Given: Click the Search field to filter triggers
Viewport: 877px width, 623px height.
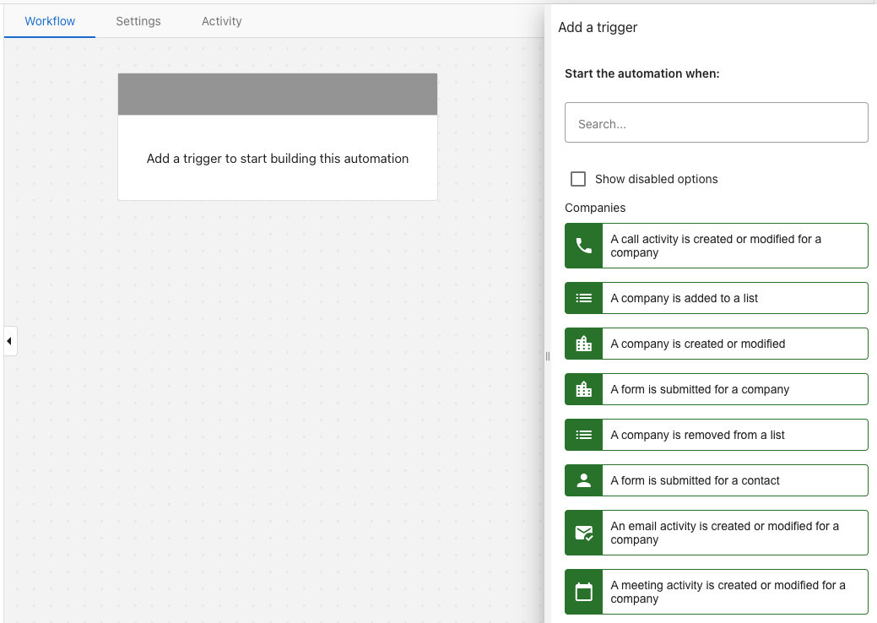Looking at the screenshot, I should [x=716, y=122].
